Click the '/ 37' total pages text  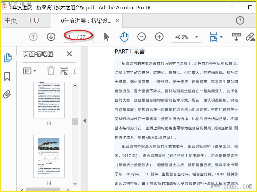[81, 37]
